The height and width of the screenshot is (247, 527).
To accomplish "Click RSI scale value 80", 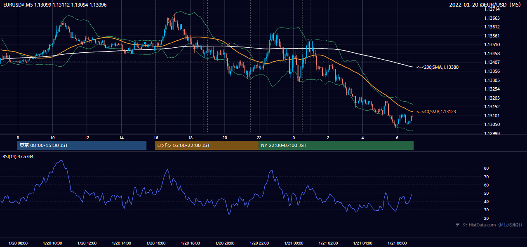I will tap(487, 168).
